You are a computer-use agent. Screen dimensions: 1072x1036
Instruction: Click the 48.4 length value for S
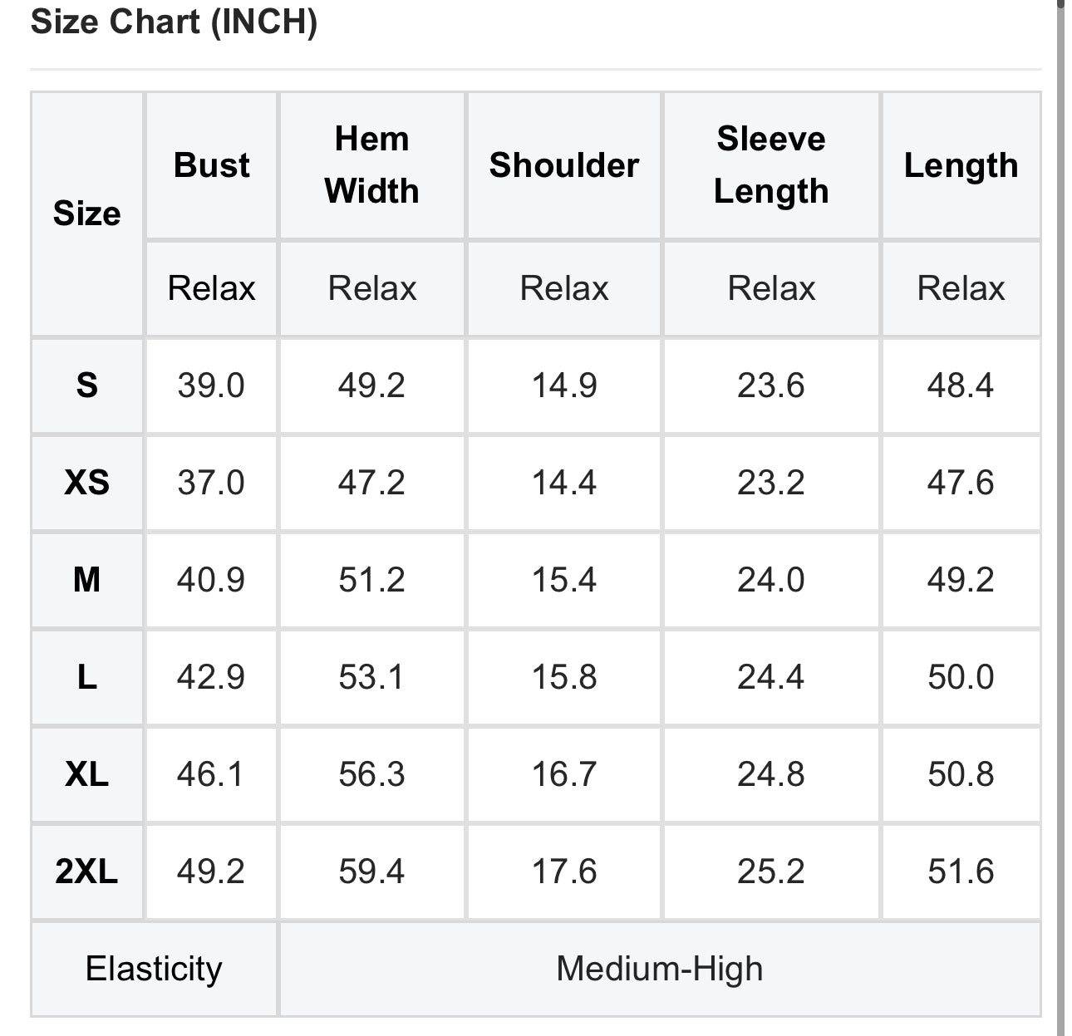click(x=961, y=385)
